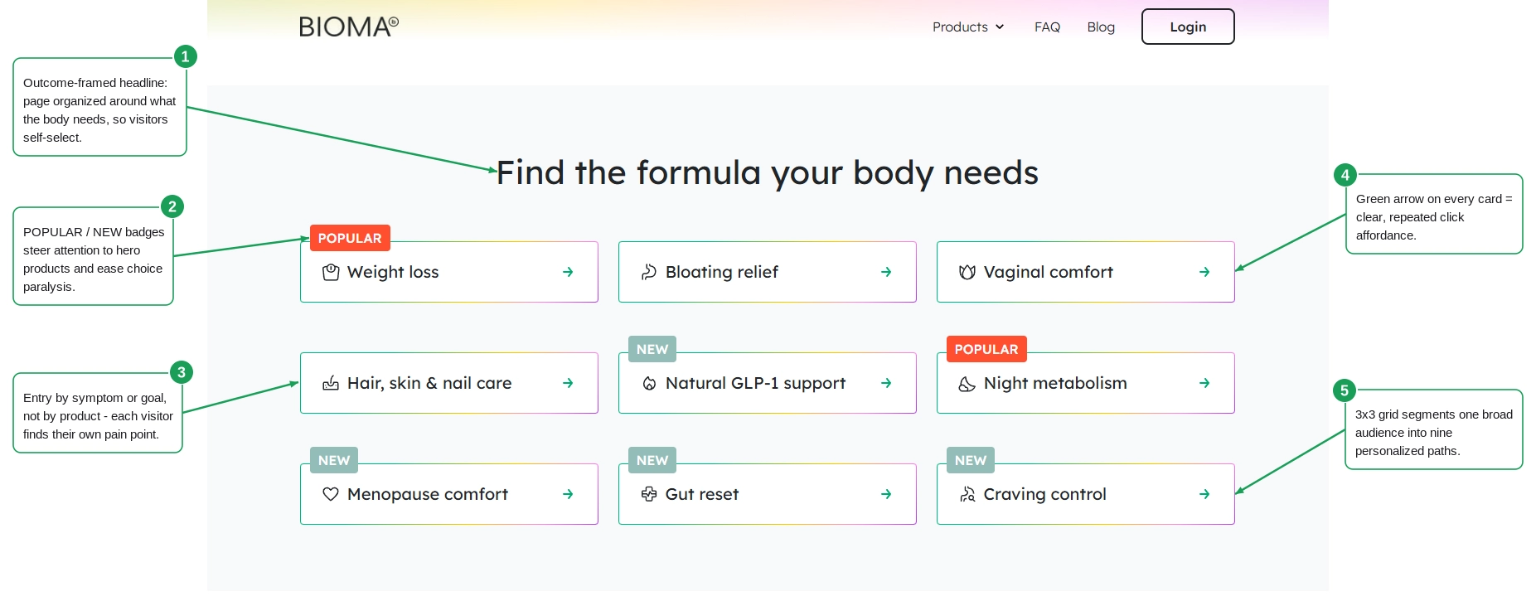
Task: Click the Bloating relief stomach icon
Action: click(649, 272)
